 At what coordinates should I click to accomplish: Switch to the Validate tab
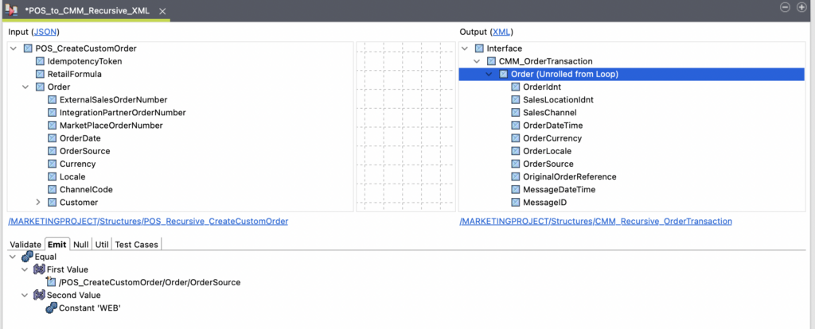tap(25, 244)
